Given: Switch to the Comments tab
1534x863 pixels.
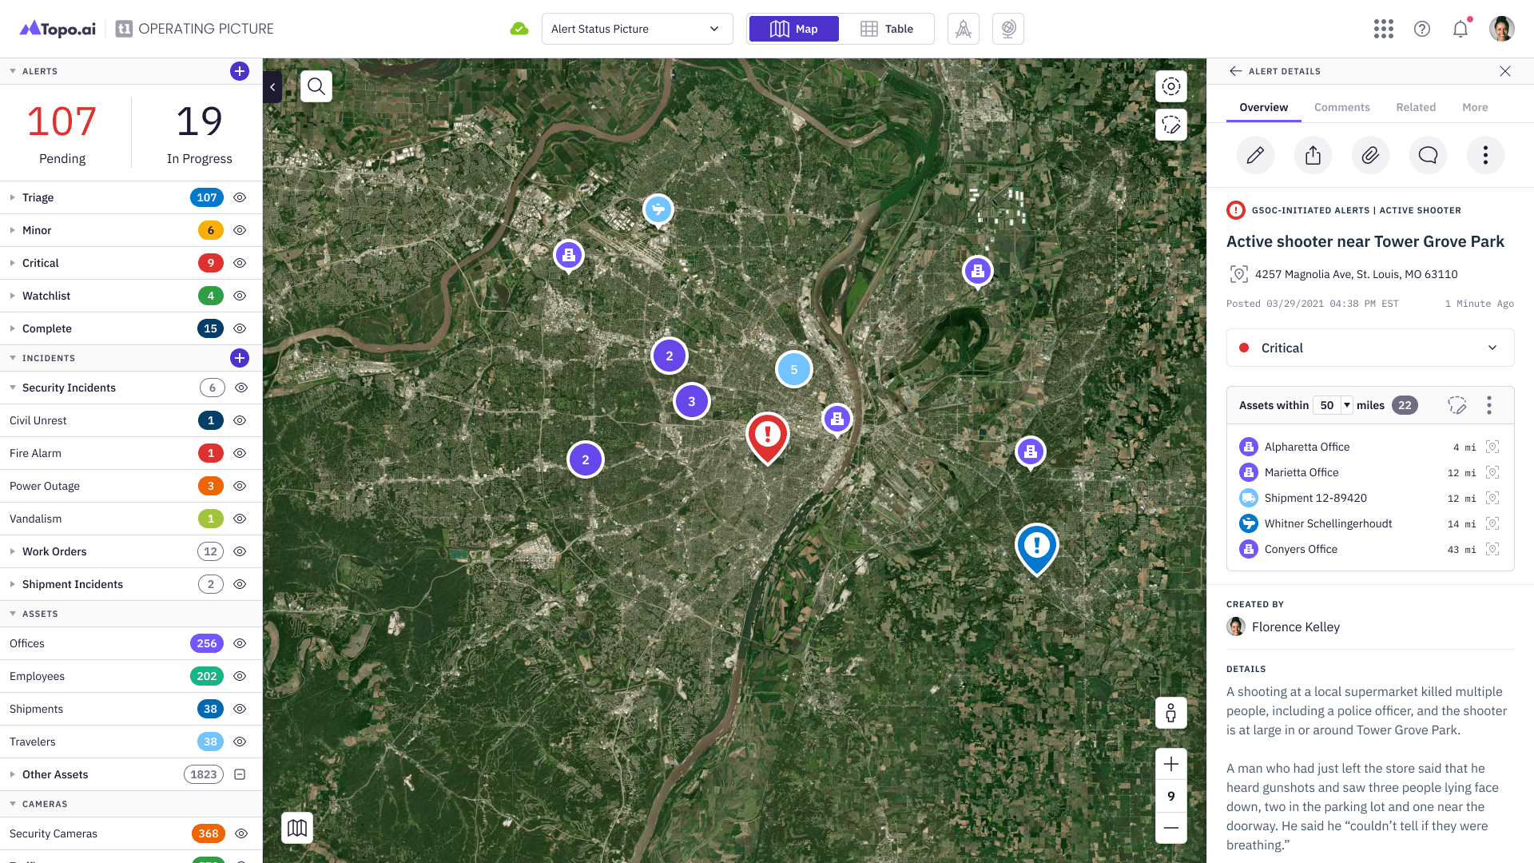Looking at the screenshot, I should tap(1341, 107).
